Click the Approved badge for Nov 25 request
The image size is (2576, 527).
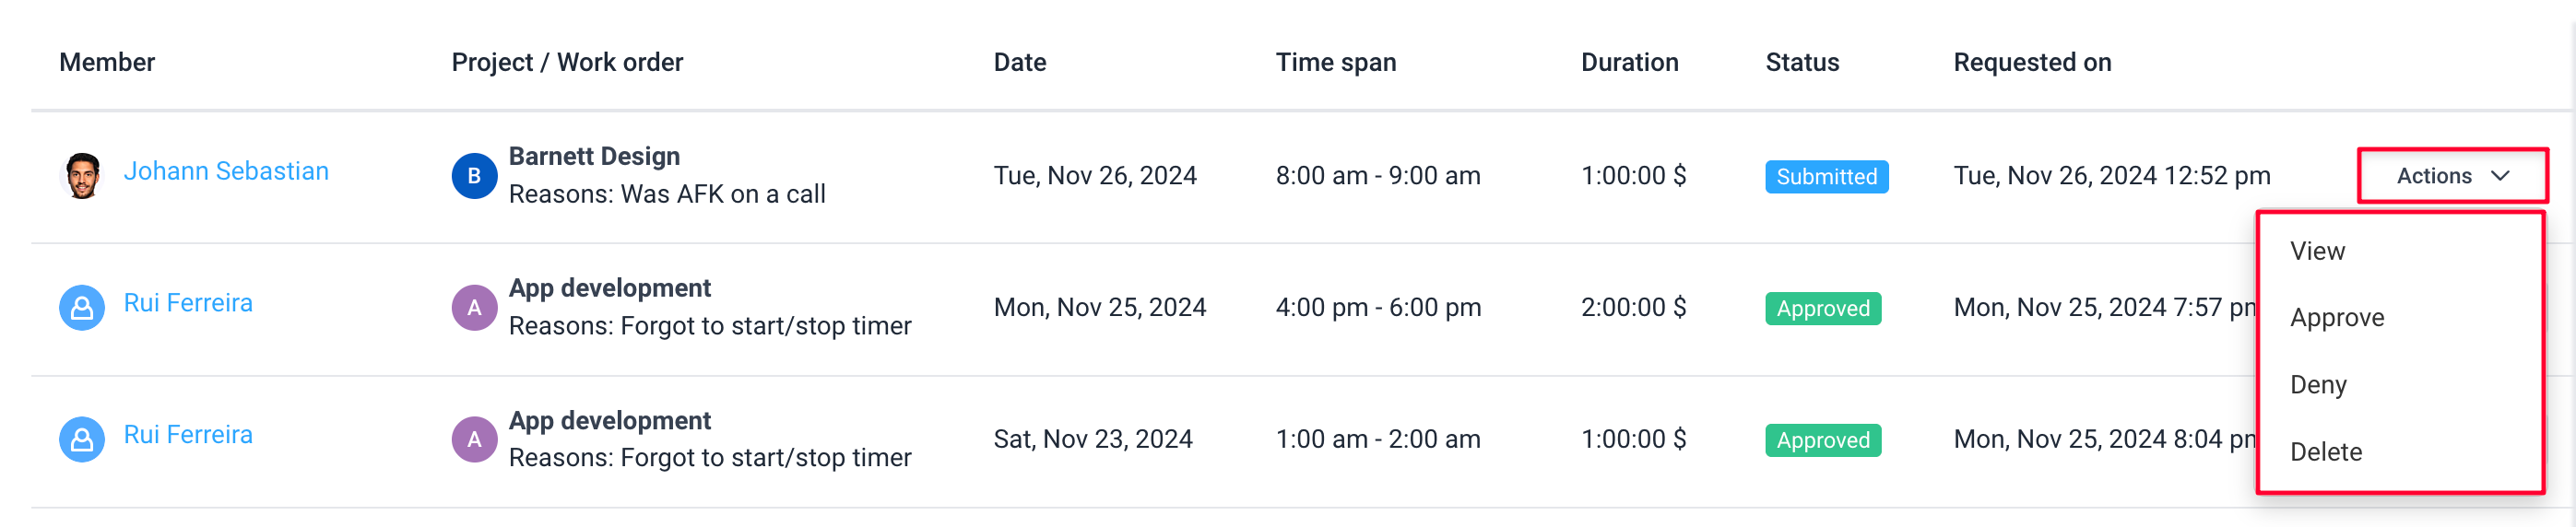point(1822,309)
